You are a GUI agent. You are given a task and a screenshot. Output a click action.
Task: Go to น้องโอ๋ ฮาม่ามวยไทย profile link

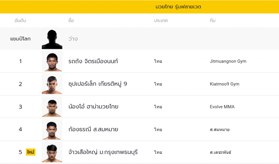tap(93, 107)
